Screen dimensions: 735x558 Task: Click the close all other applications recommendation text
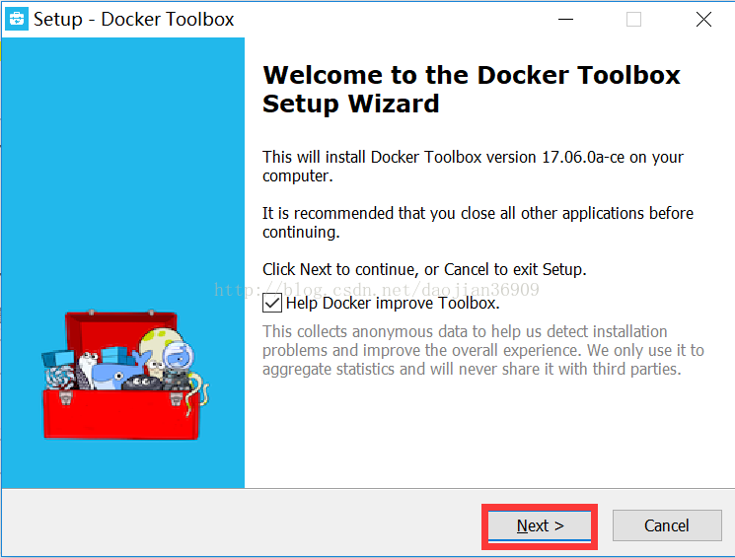pyautogui.click(x=478, y=222)
